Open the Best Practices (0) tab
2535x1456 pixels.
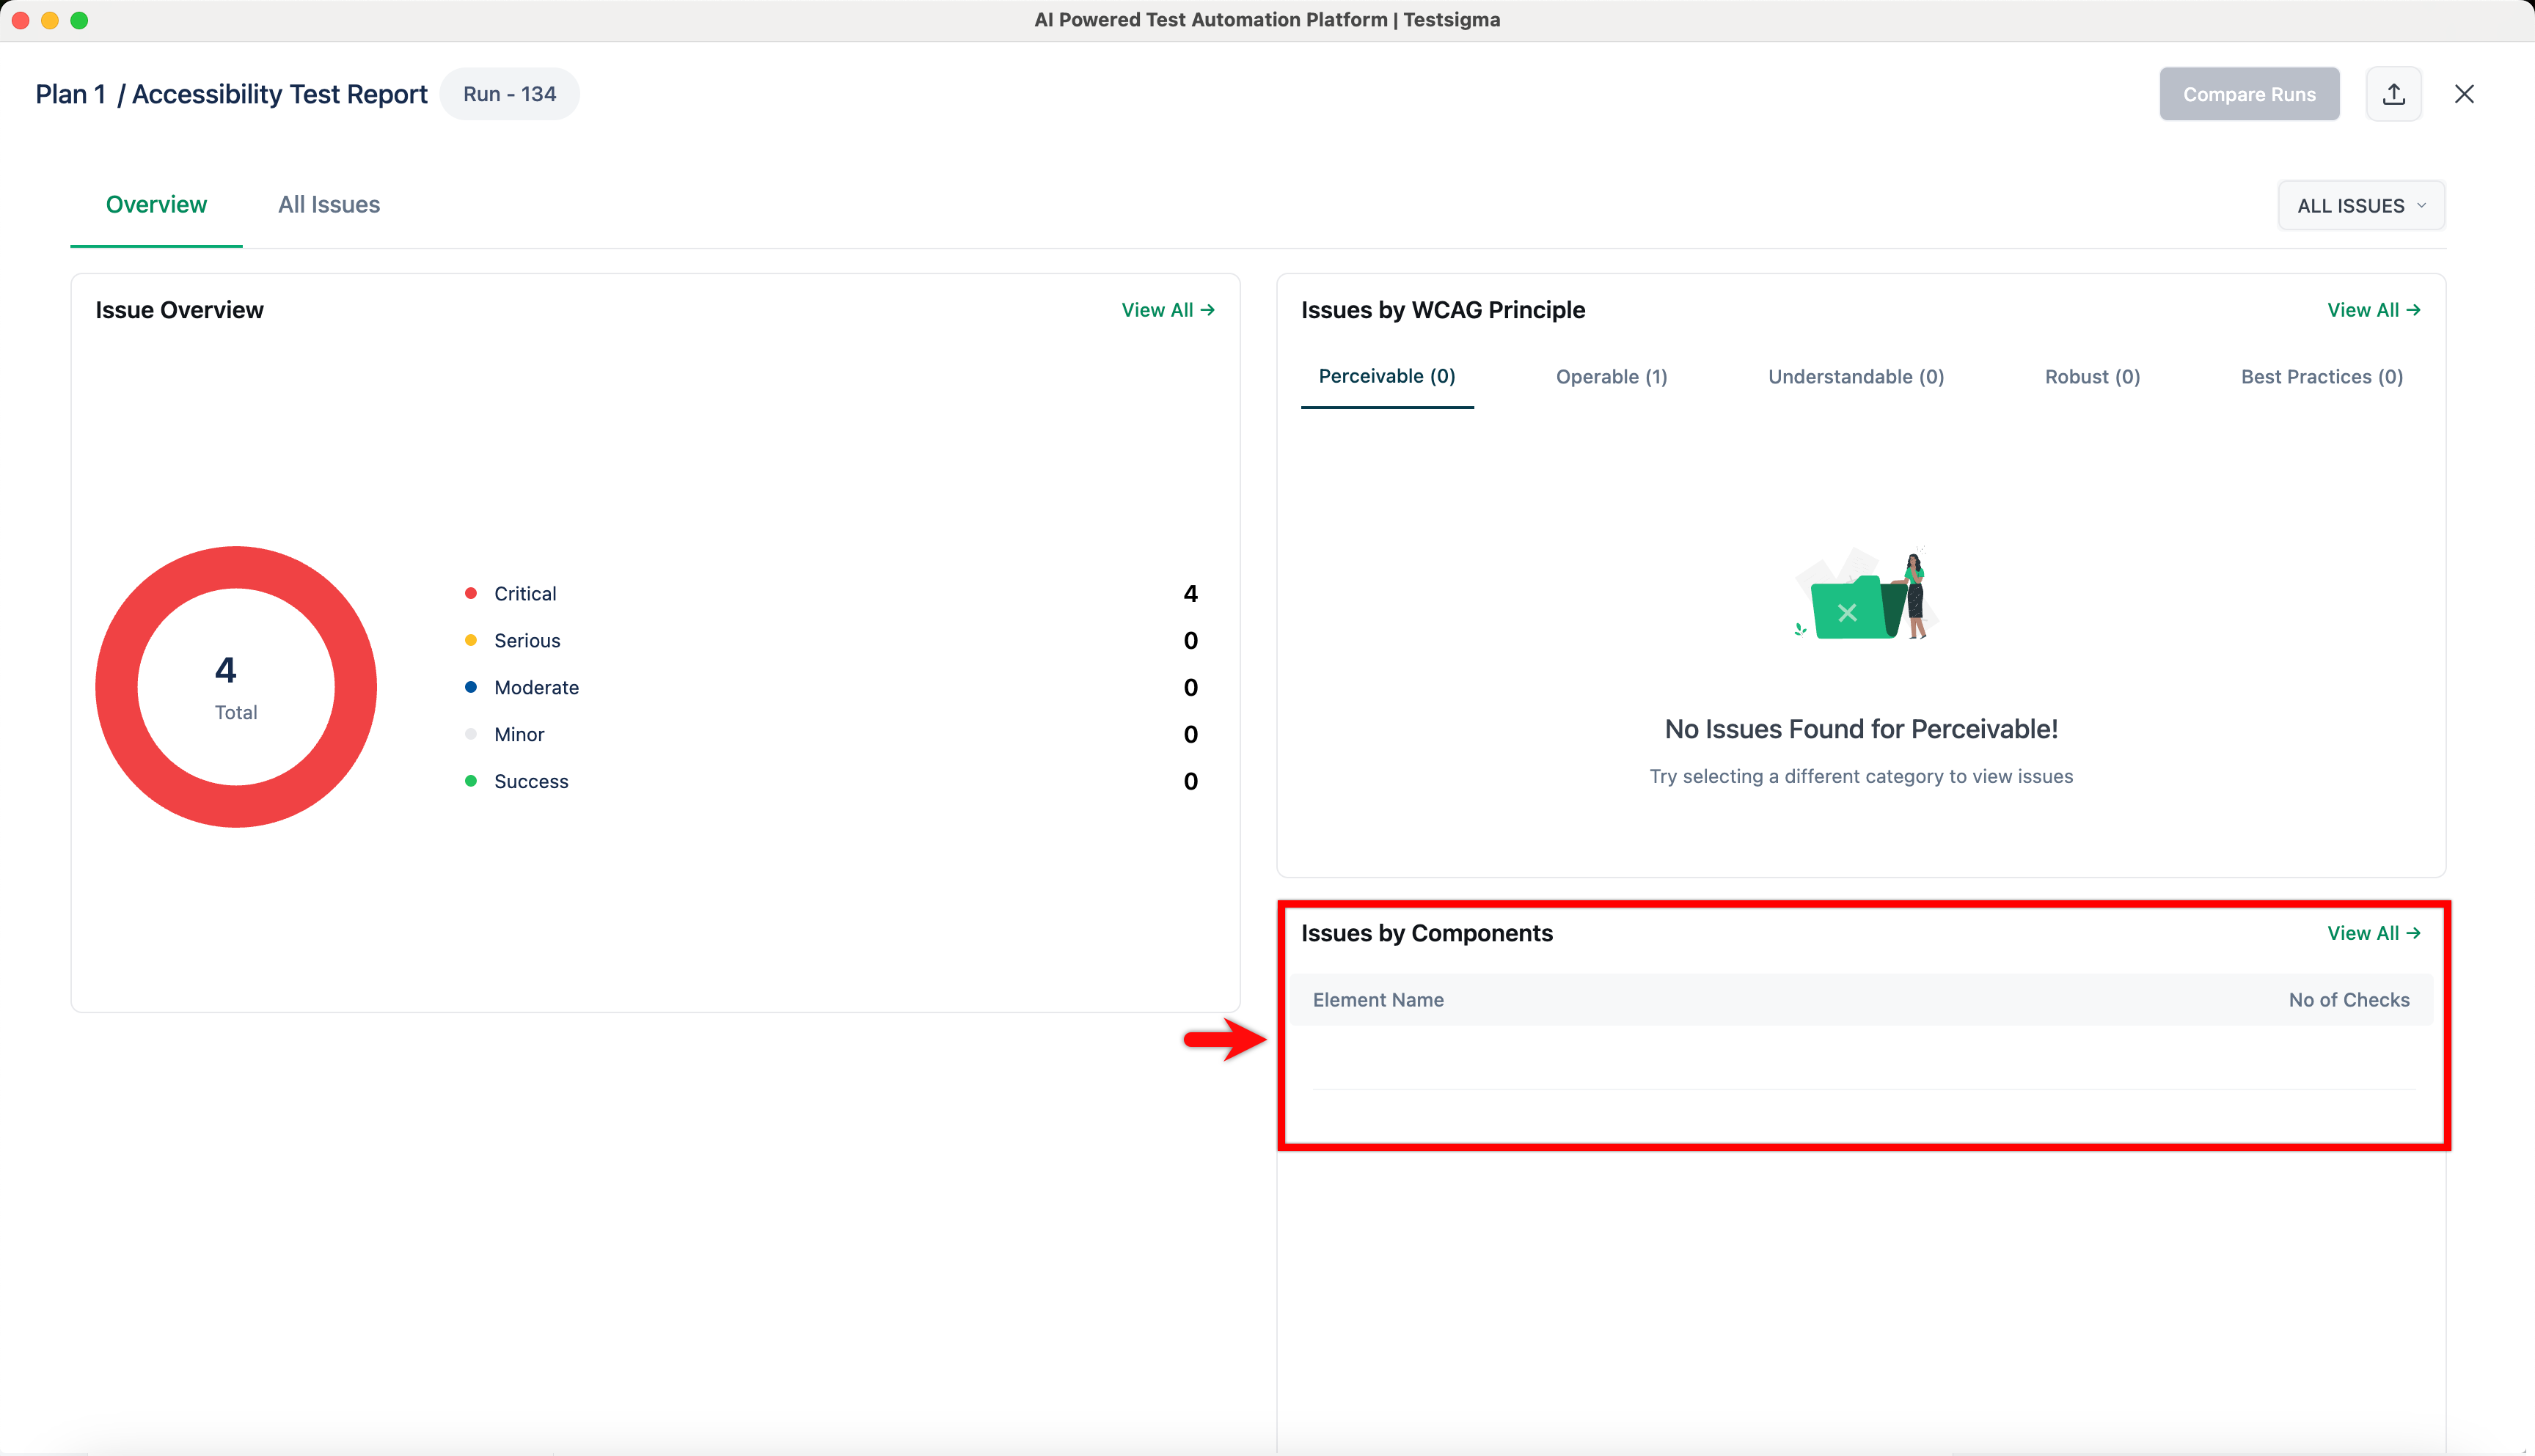pos(2321,377)
